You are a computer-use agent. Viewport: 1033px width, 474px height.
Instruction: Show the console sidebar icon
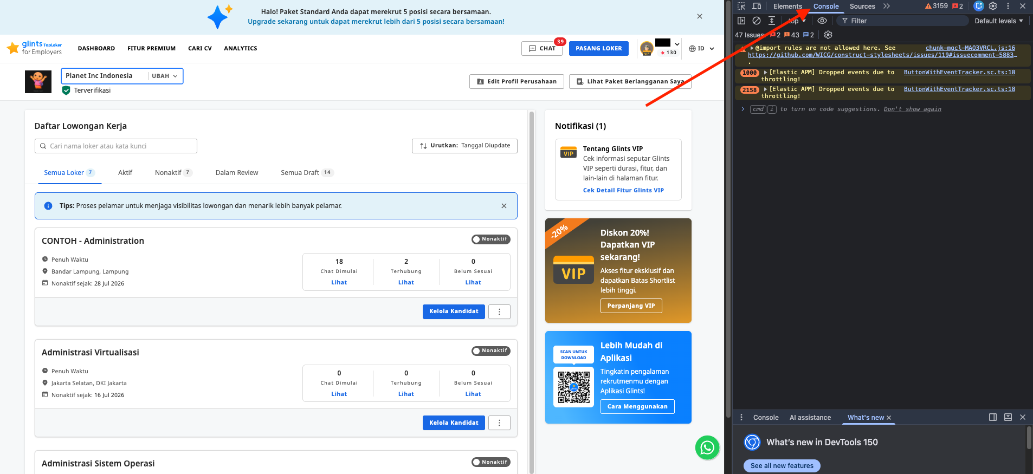coord(741,21)
